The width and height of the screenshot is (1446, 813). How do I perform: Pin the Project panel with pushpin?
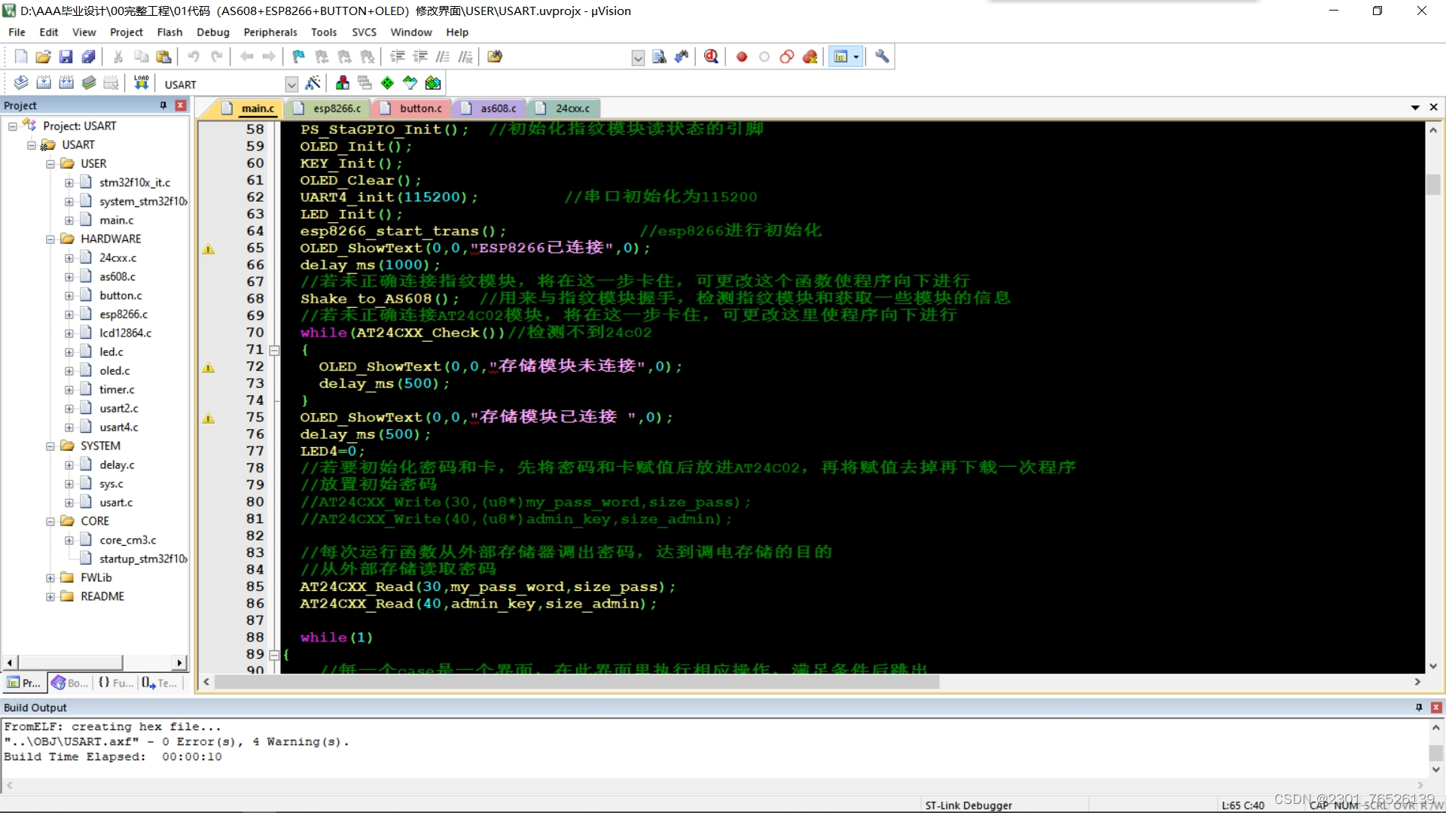pyautogui.click(x=163, y=105)
